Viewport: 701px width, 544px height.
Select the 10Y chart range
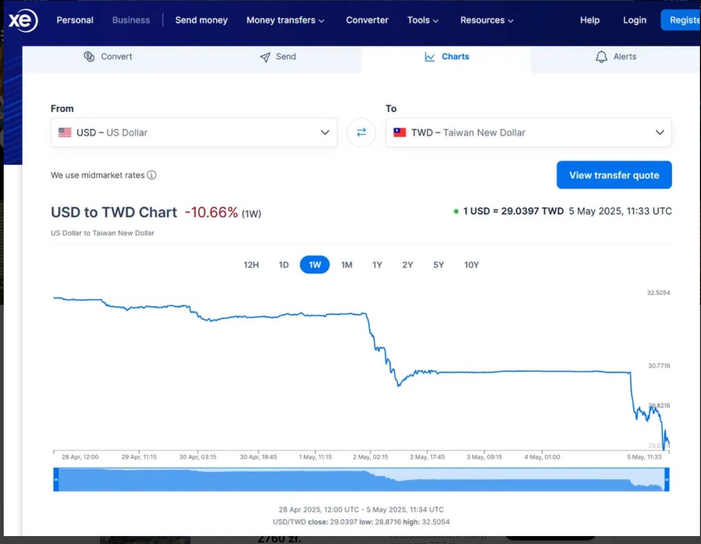click(x=471, y=265)
